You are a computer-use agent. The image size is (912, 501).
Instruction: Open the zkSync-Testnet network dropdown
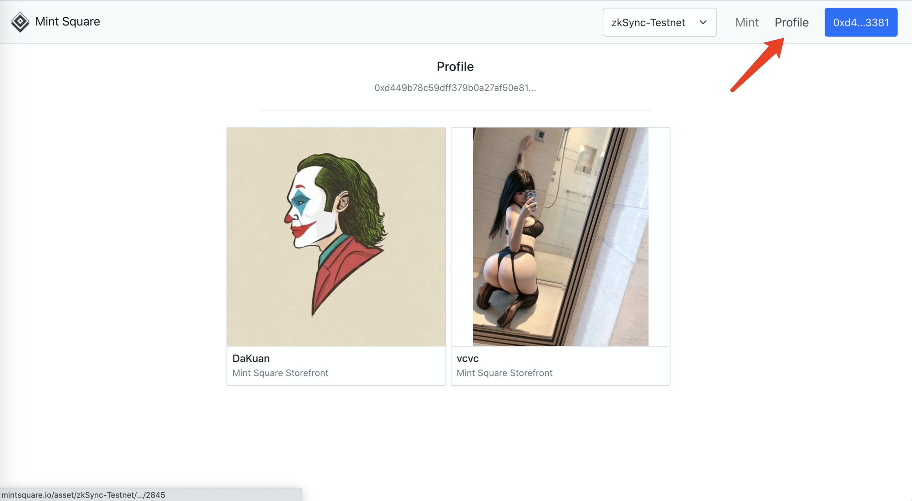click(659, 22)
